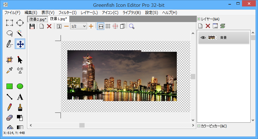Select the Crop tool

tap(10, 60)
